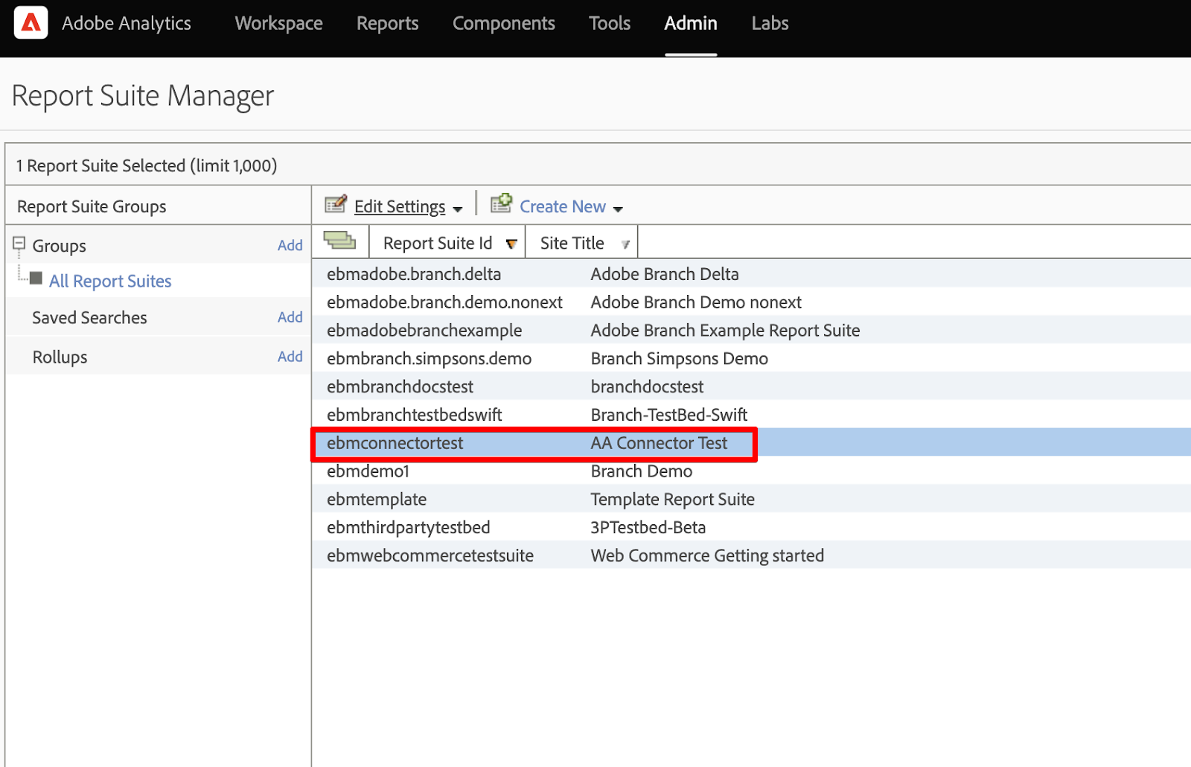Click the Report Suite Id sort arrow
This screenshot has width=1191, height=767.
click(511, 244)
